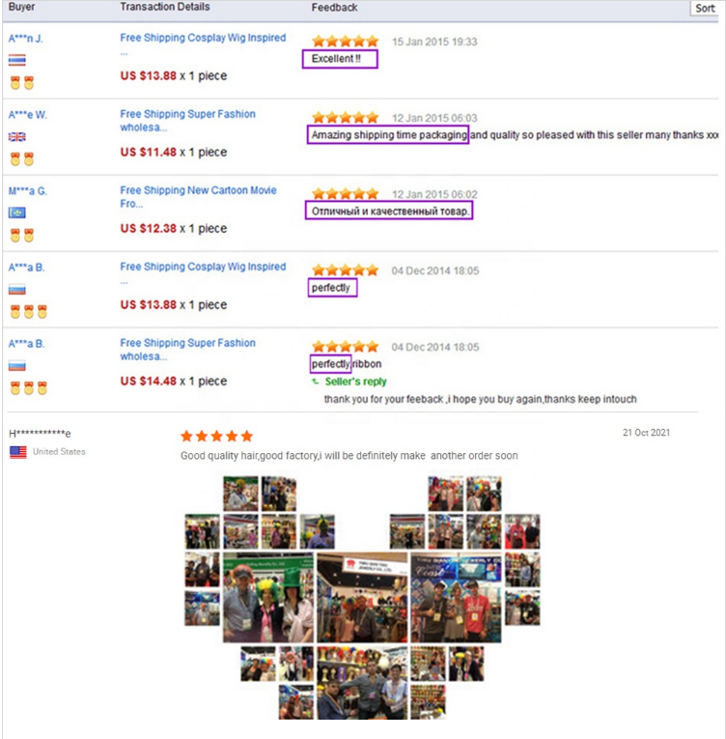Click the orange star rating for 21 Oct 2021 review
Image resolution: width=726 pixels, height=739 pixels.
[216, 436]
